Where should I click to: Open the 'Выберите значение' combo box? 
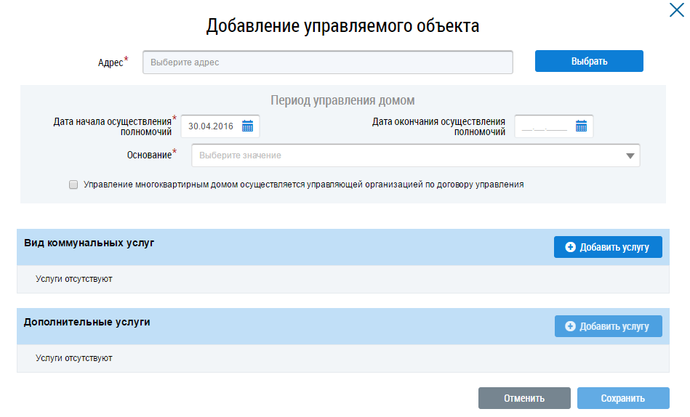point(407,155)
